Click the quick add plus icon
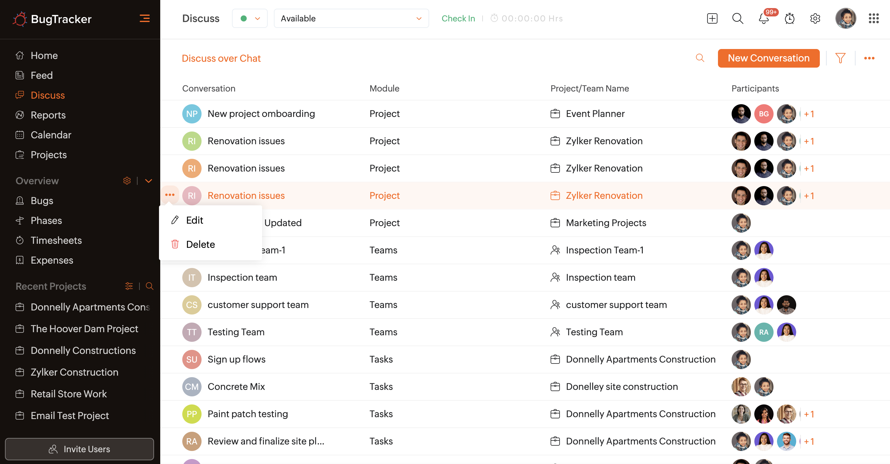890x464 pixels. coord(712,19)
